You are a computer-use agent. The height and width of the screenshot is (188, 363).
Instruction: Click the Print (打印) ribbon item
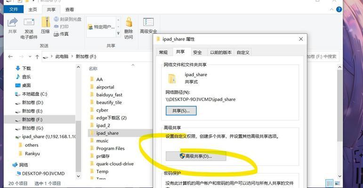[61, 27]
